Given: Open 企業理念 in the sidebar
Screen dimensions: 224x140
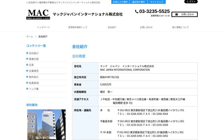Looking at the screenshot, I should point(34,71).
